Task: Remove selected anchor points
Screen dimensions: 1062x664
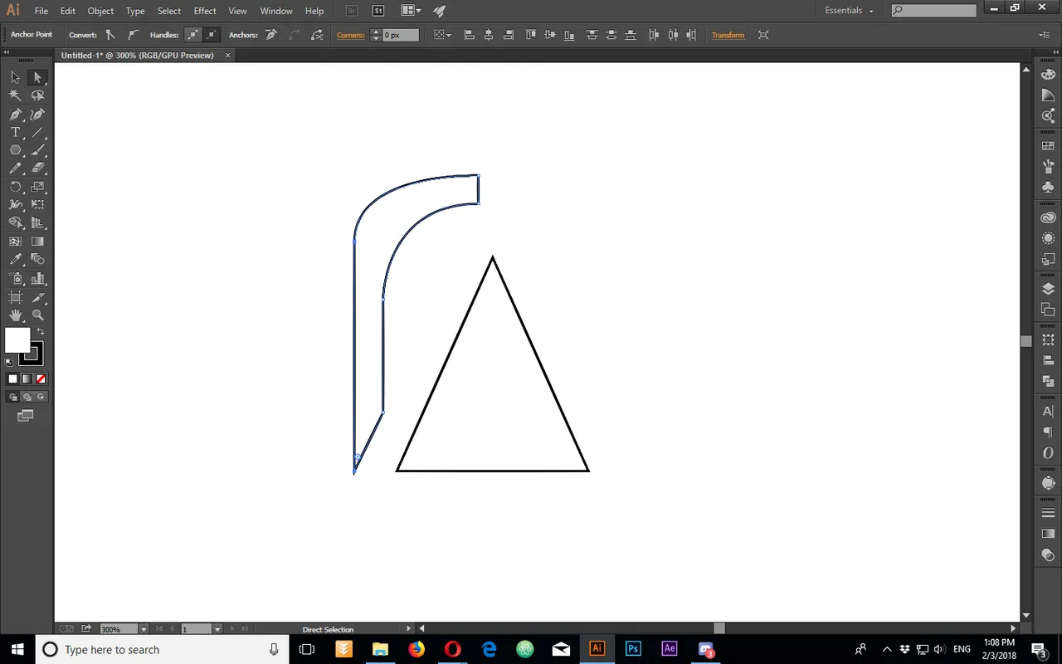Action: tap(270, 35)
